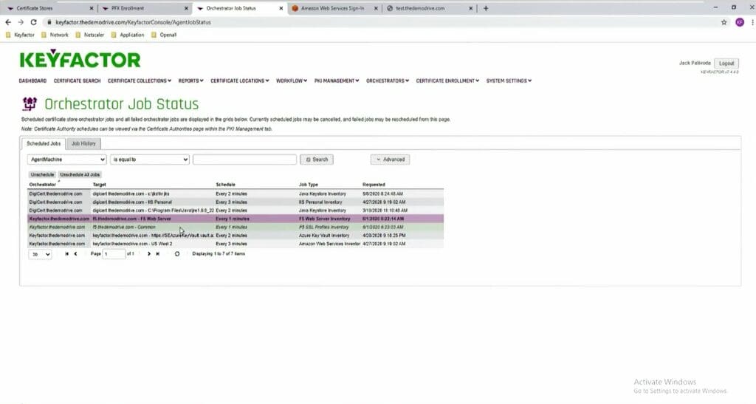This screenshot has height=404, width=756.
Task: Go to the first page arrow
Action: click(66, 253)
